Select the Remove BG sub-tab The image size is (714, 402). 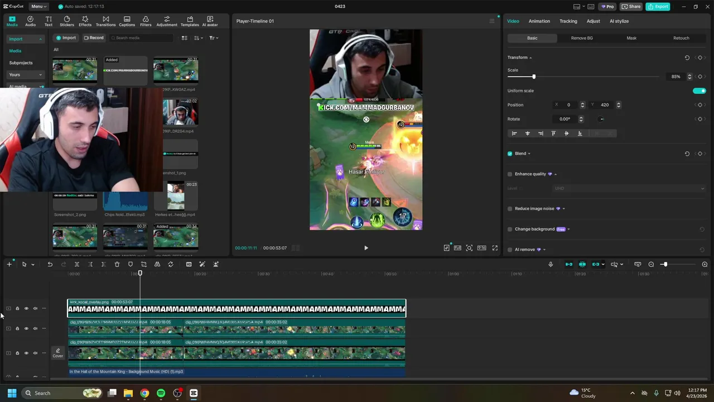(x=582, y=38)
